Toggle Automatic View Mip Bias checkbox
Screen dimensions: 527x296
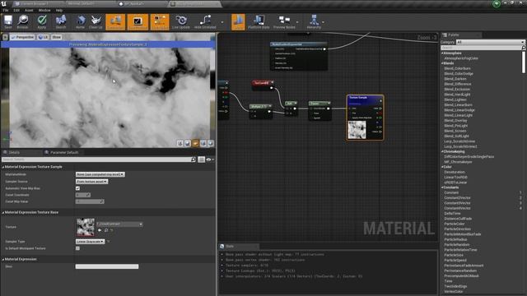tap(77, 188)
